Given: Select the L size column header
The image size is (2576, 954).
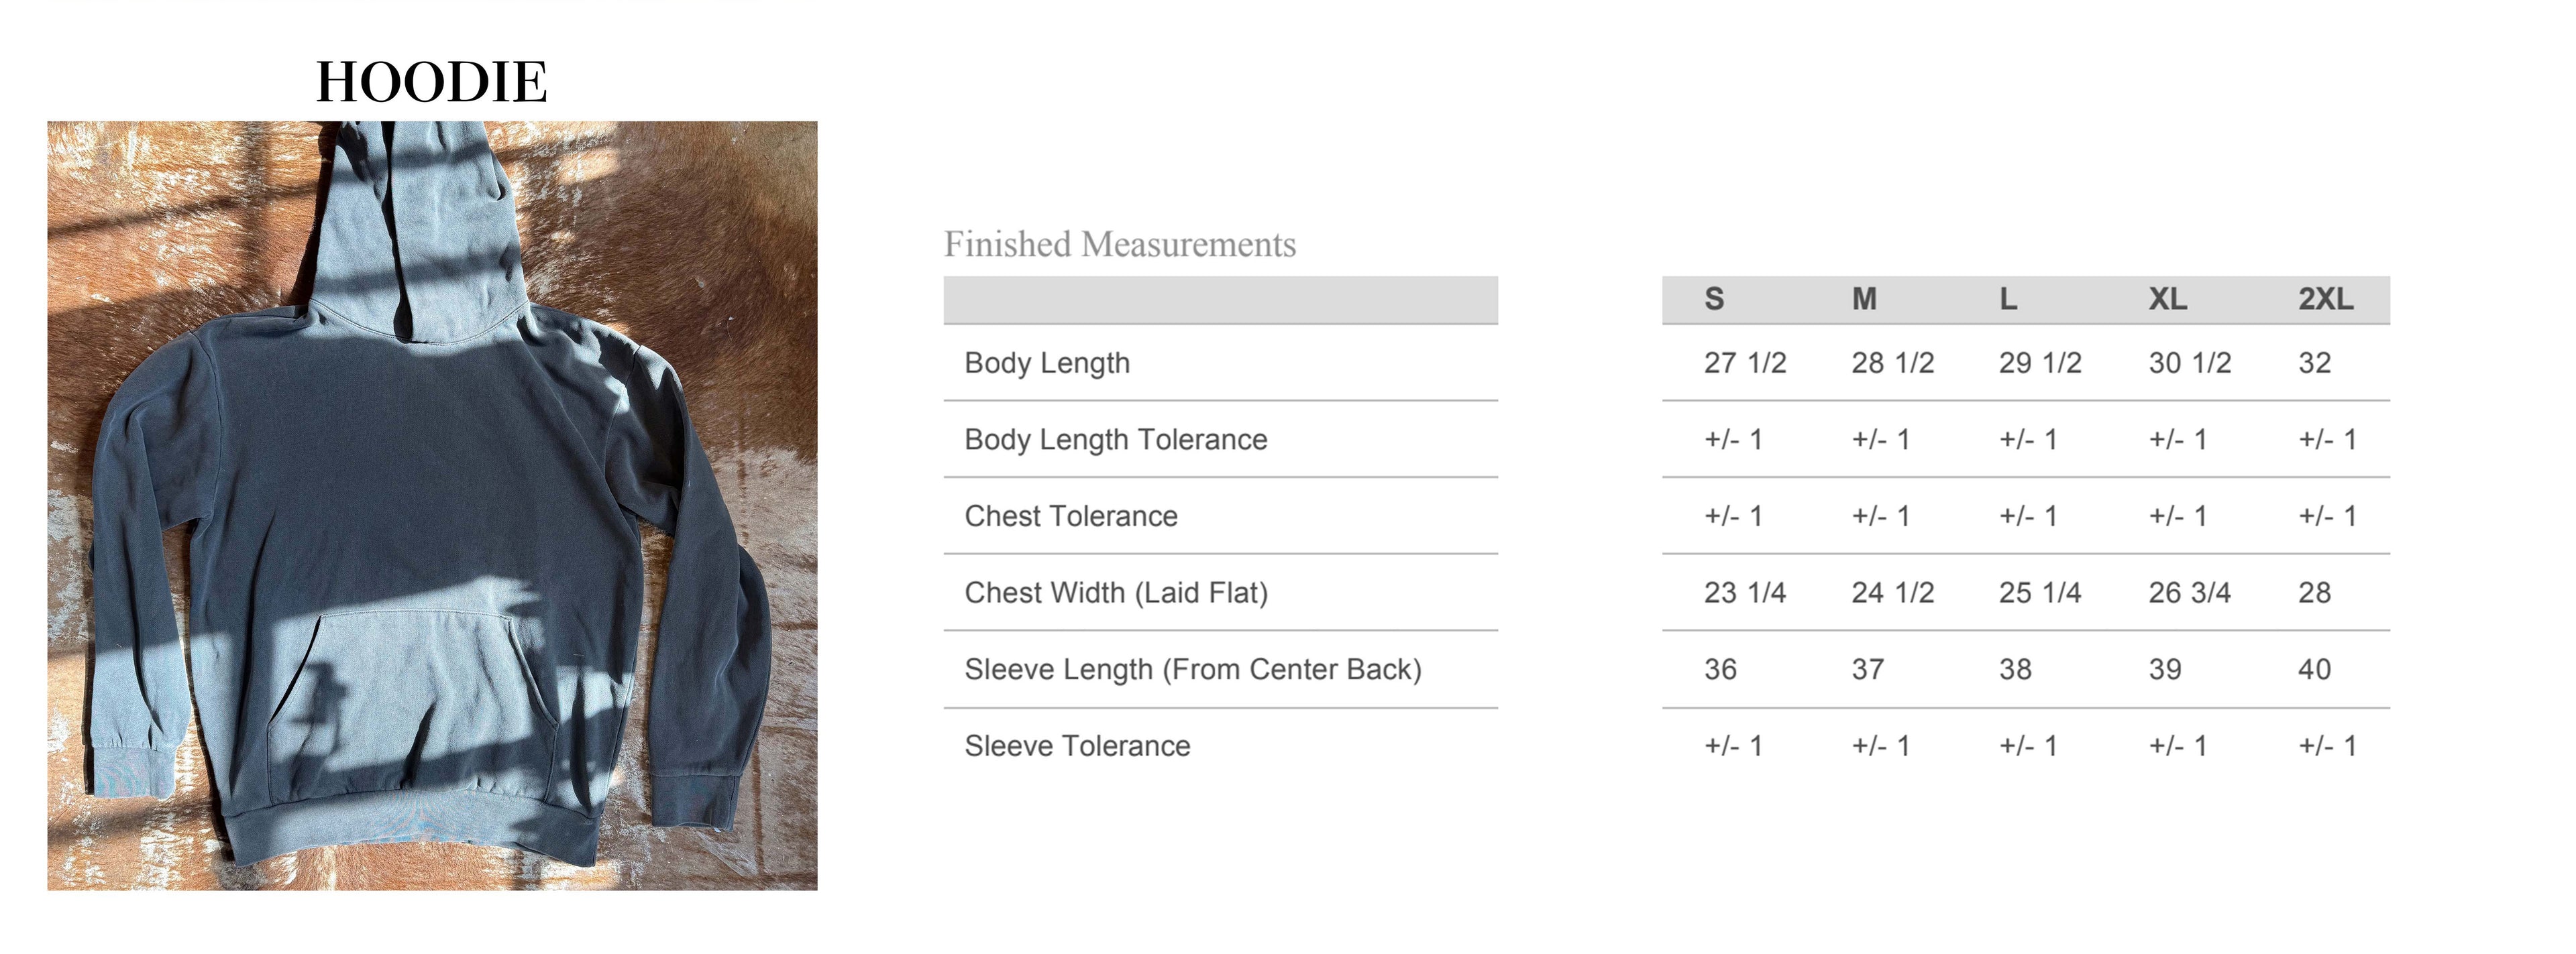Looking at the screenshot, I should [2008, 299].
